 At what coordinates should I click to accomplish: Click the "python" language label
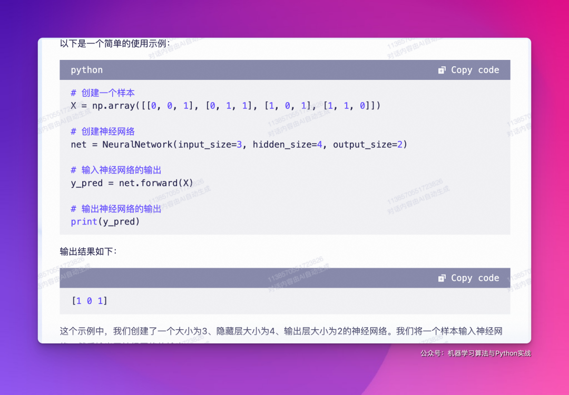point(87,70)
